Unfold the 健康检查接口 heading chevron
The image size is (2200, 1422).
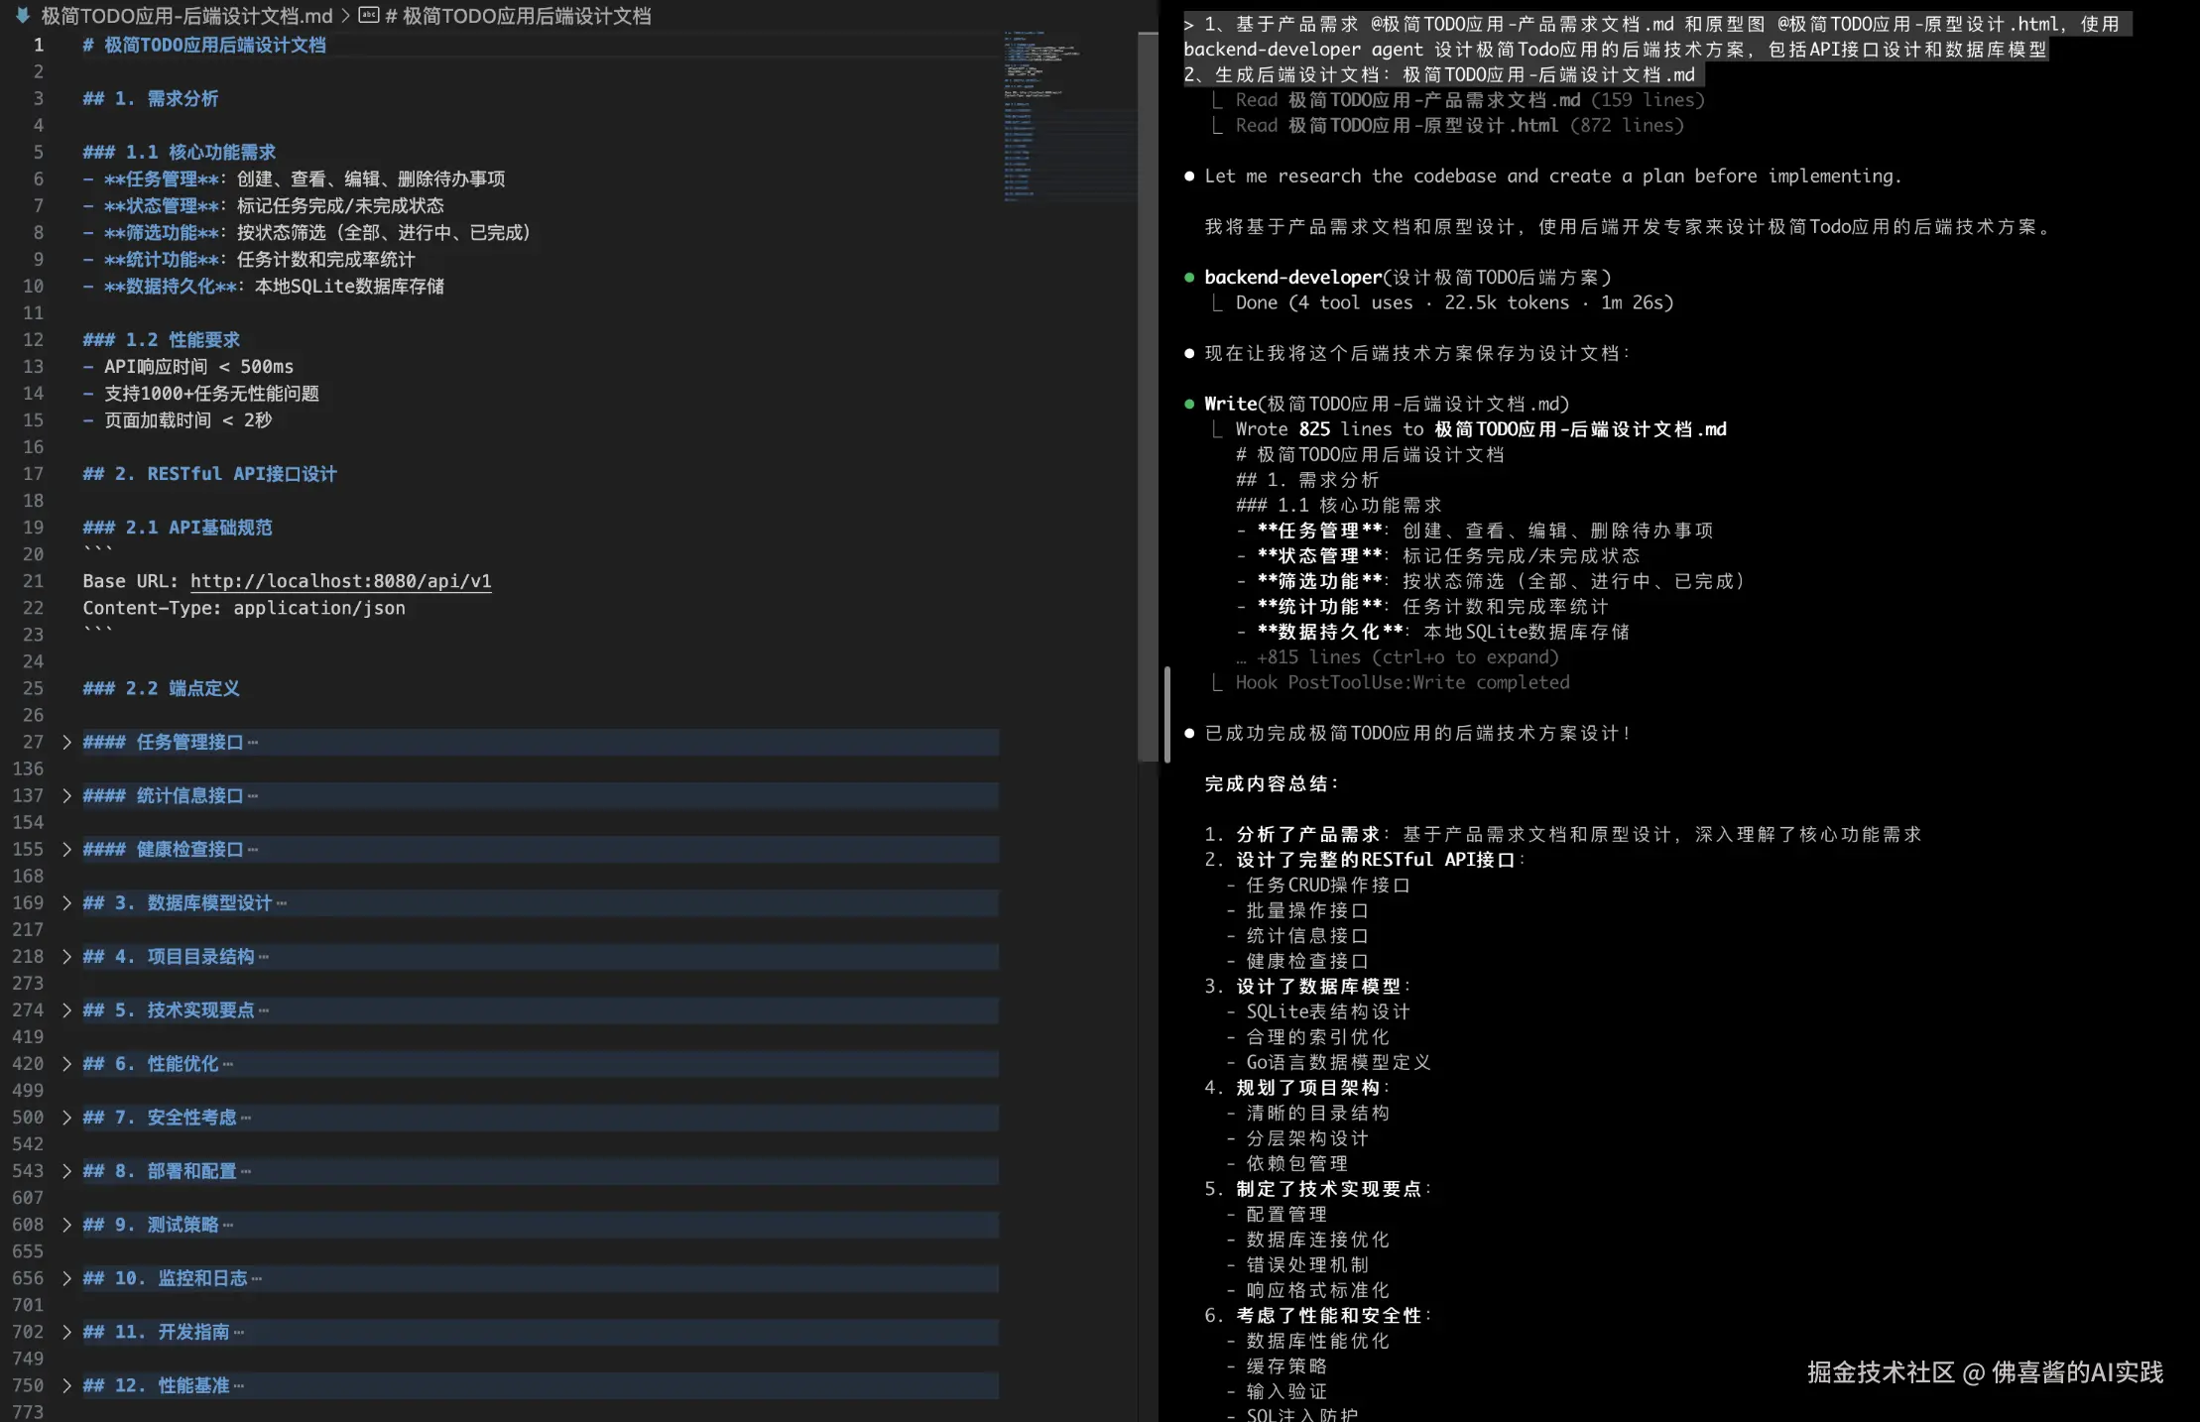tap(66, 850)
